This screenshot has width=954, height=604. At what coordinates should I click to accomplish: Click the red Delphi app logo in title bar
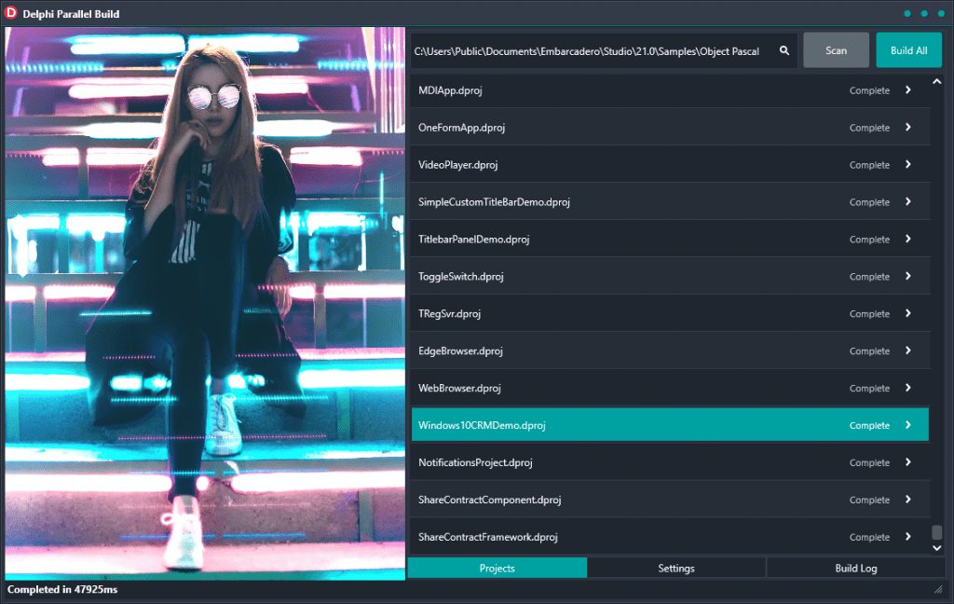11,13
